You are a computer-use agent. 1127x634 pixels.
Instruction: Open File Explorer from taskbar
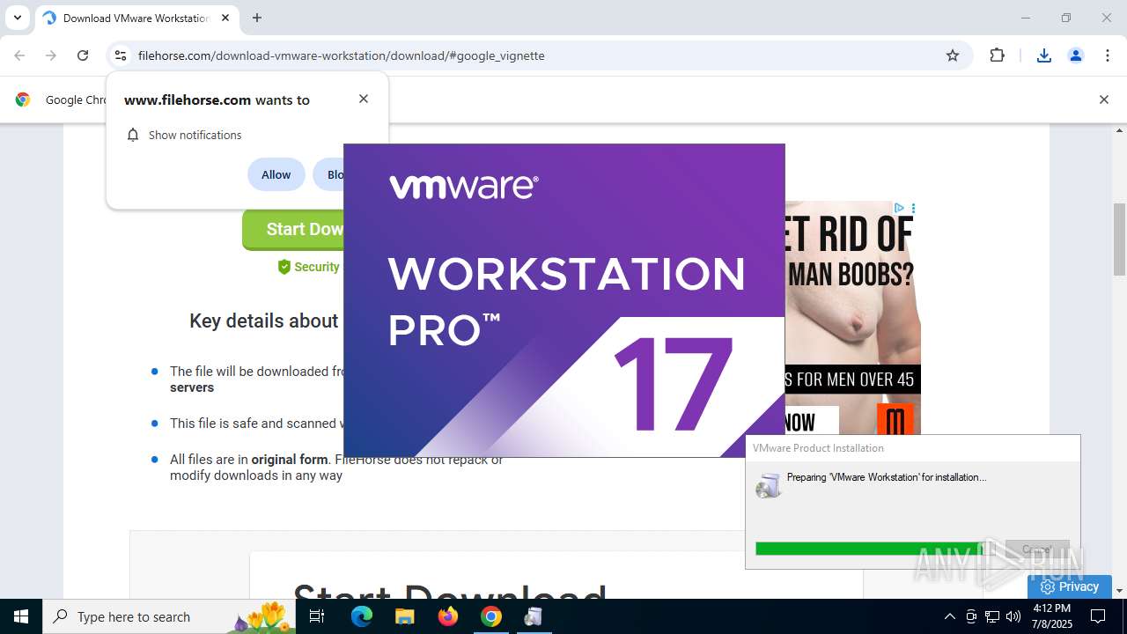pyautogui.click(x=404, y=616)
